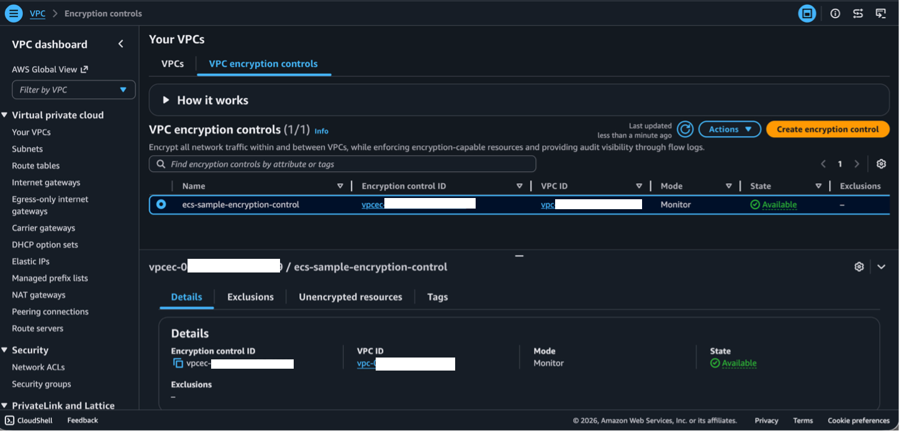
Task: Go to next page arrow in pagination
Action: coord(857,164)
